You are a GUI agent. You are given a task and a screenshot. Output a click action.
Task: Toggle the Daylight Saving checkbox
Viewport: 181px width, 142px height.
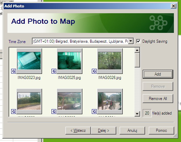[x=138, y=41]
